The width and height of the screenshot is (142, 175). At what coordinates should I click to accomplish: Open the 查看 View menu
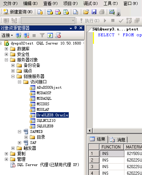(50, 3)
